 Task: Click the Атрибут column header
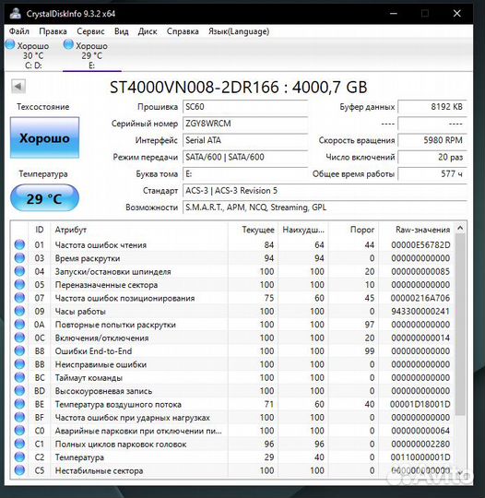pyautogui.click(x=139, y=230)
